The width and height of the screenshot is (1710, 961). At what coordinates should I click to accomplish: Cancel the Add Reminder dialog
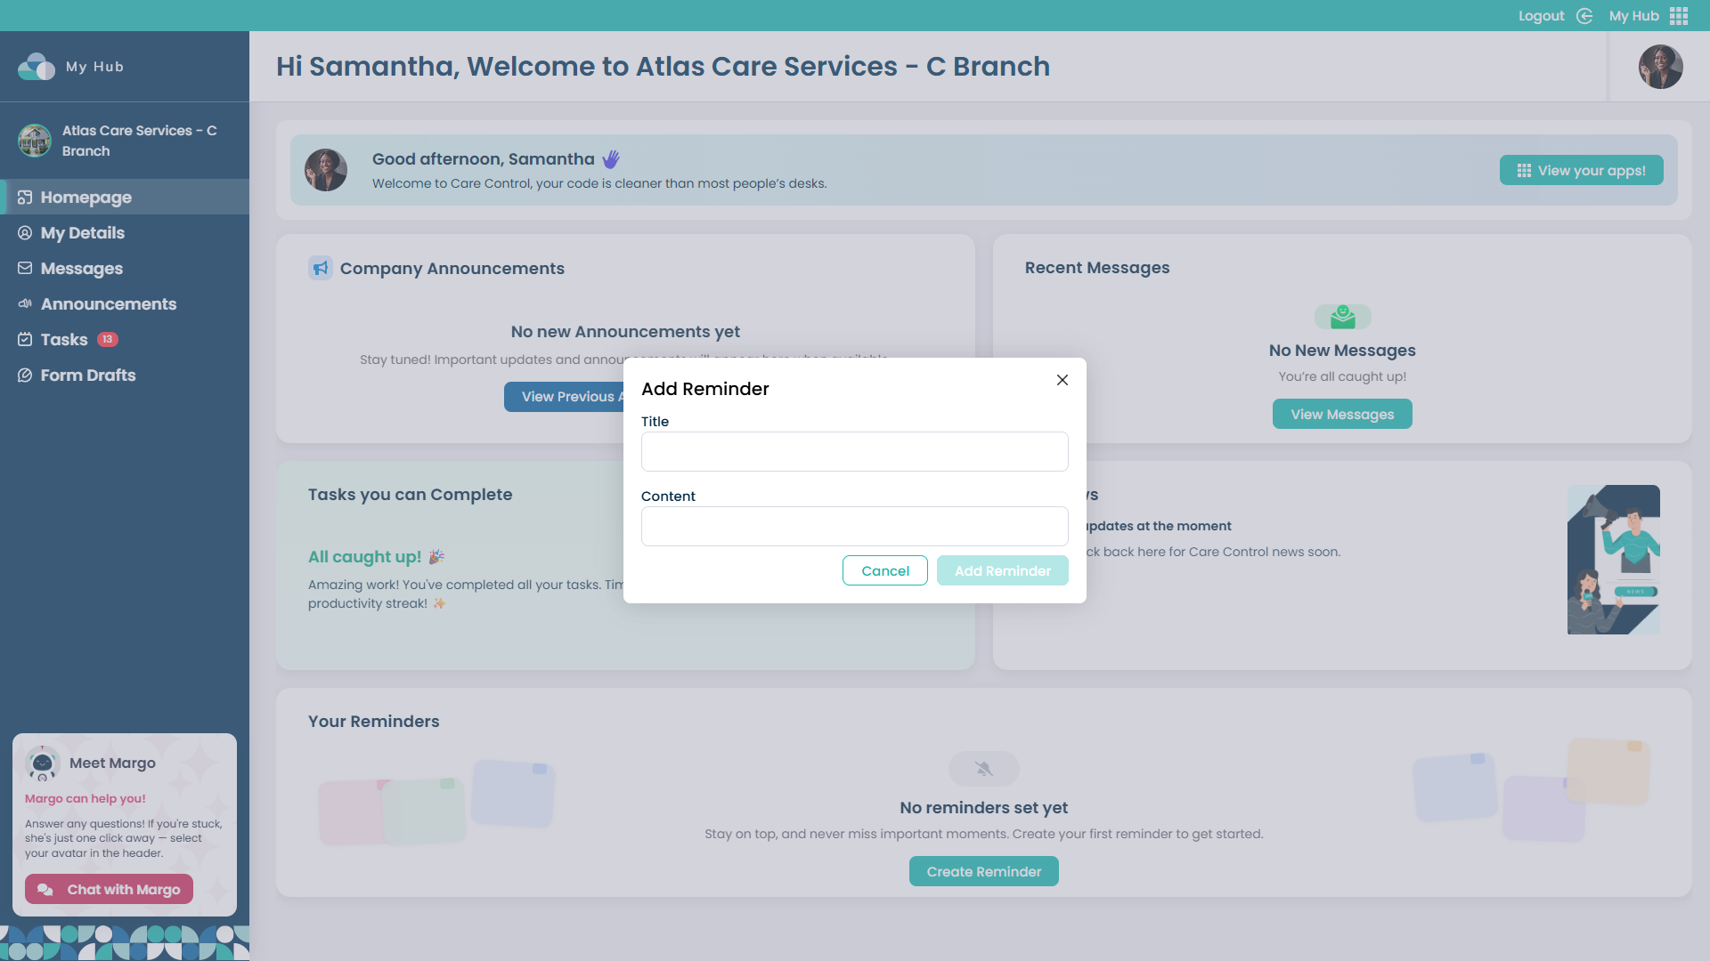coord(884,570)
